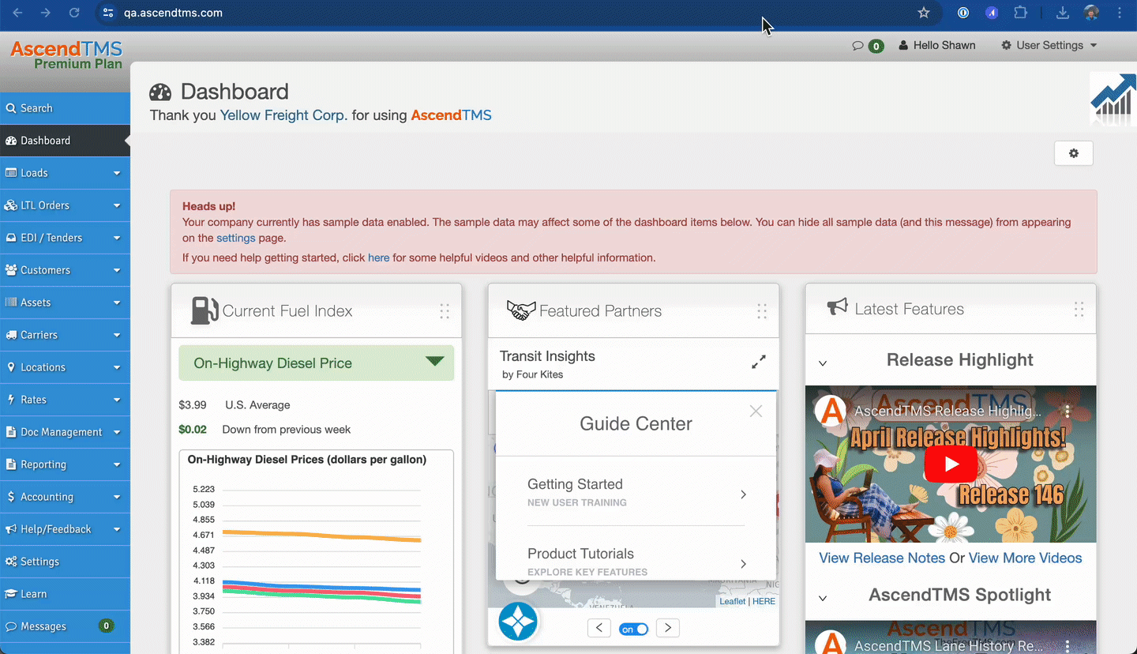Click the address bar showing qa.ascendtms.com
This screenshot has height=654, width=1137.
[x=517, y=13]
